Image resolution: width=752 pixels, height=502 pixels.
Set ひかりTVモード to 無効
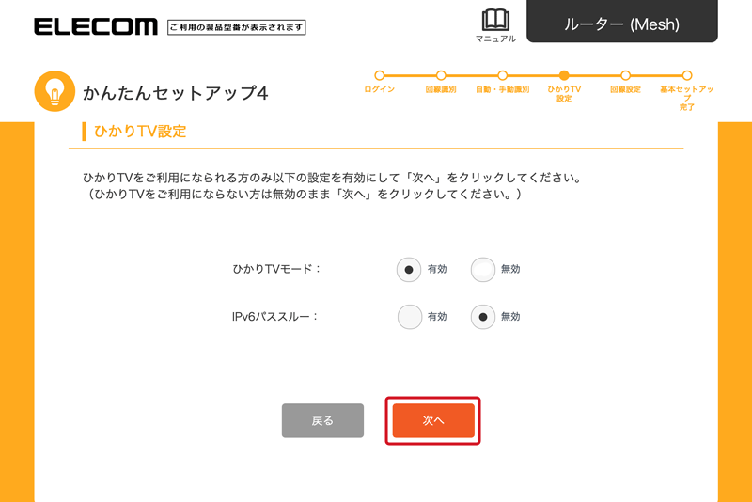pyautogui.click(x=482, y=270)
